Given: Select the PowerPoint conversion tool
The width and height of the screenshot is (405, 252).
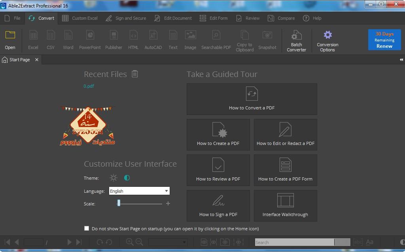Looking at the screenshot, I should [x=90, y=40].
